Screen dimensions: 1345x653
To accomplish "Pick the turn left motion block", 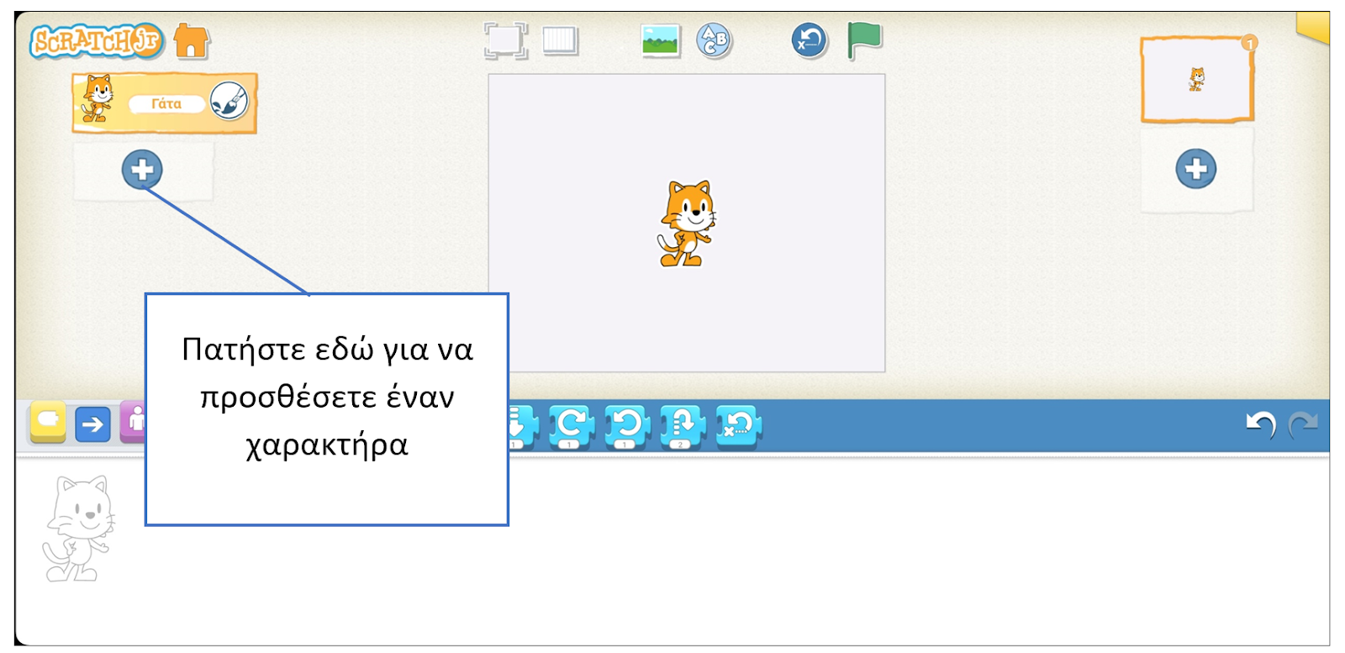I will (627, 426).
